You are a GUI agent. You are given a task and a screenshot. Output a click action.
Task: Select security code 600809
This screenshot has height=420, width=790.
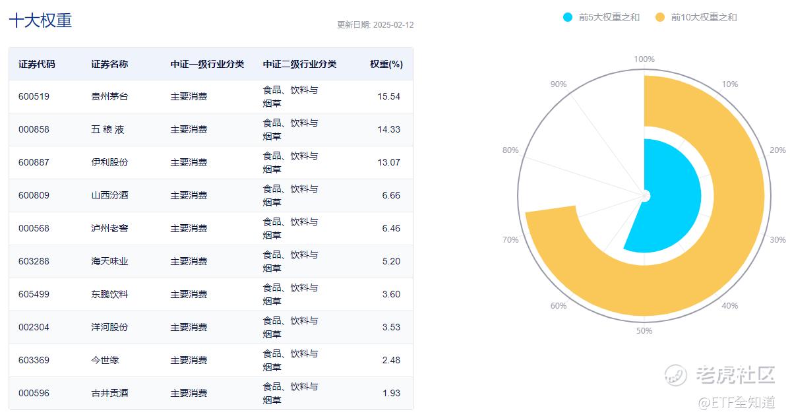pyautogui.click(x=34, y=195)
